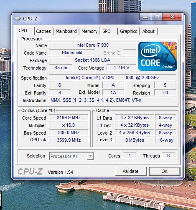The image size is (196, 210).
Task: Open the Processor #1 selection dropdown arrow
Action: click(90, 156)
